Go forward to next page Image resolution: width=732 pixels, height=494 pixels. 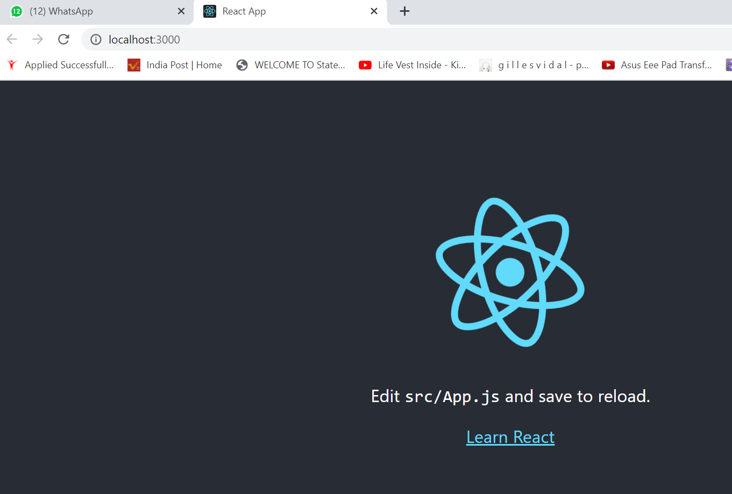[38, 39]
